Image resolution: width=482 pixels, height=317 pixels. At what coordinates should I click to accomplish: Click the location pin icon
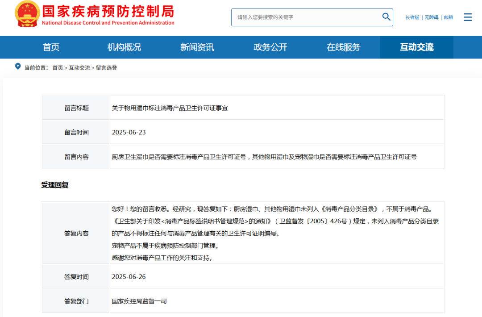18,67
